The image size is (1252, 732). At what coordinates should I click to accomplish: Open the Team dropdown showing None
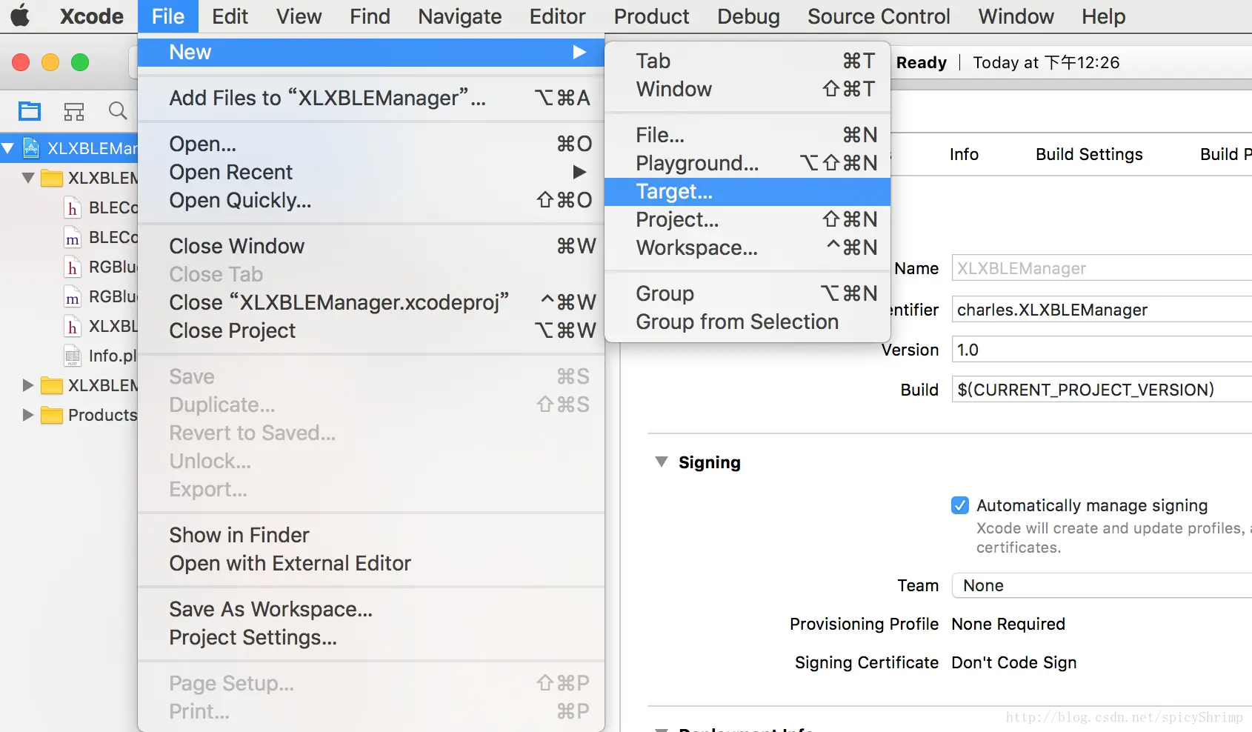tap(1102, 585)
